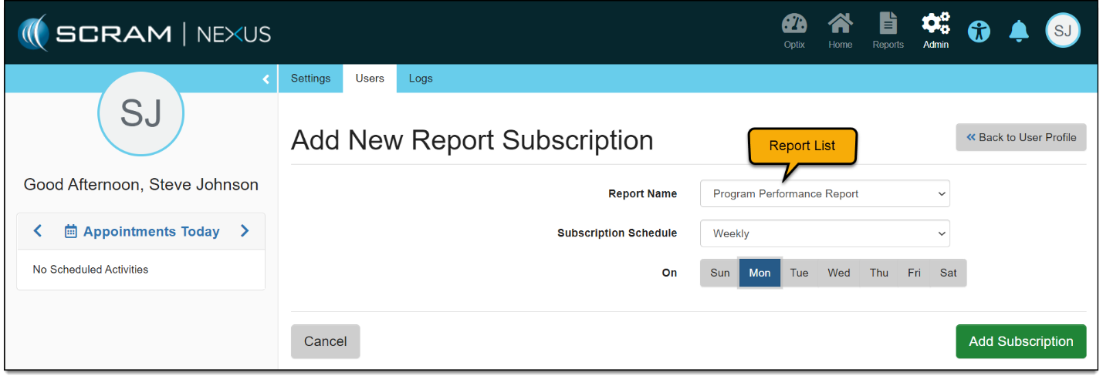Open the Reports document icon
This screenshot has width=1103, height=379.
coord(888,25)
